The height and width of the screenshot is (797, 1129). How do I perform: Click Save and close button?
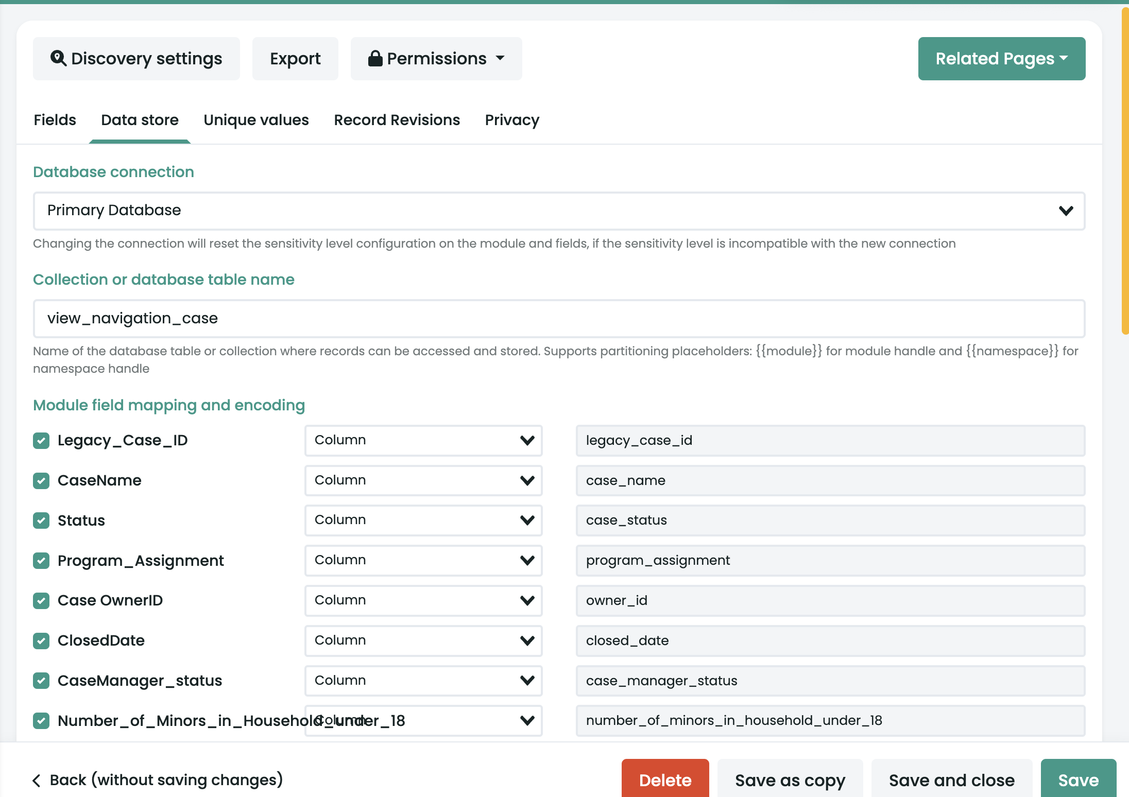click(951, 779)
